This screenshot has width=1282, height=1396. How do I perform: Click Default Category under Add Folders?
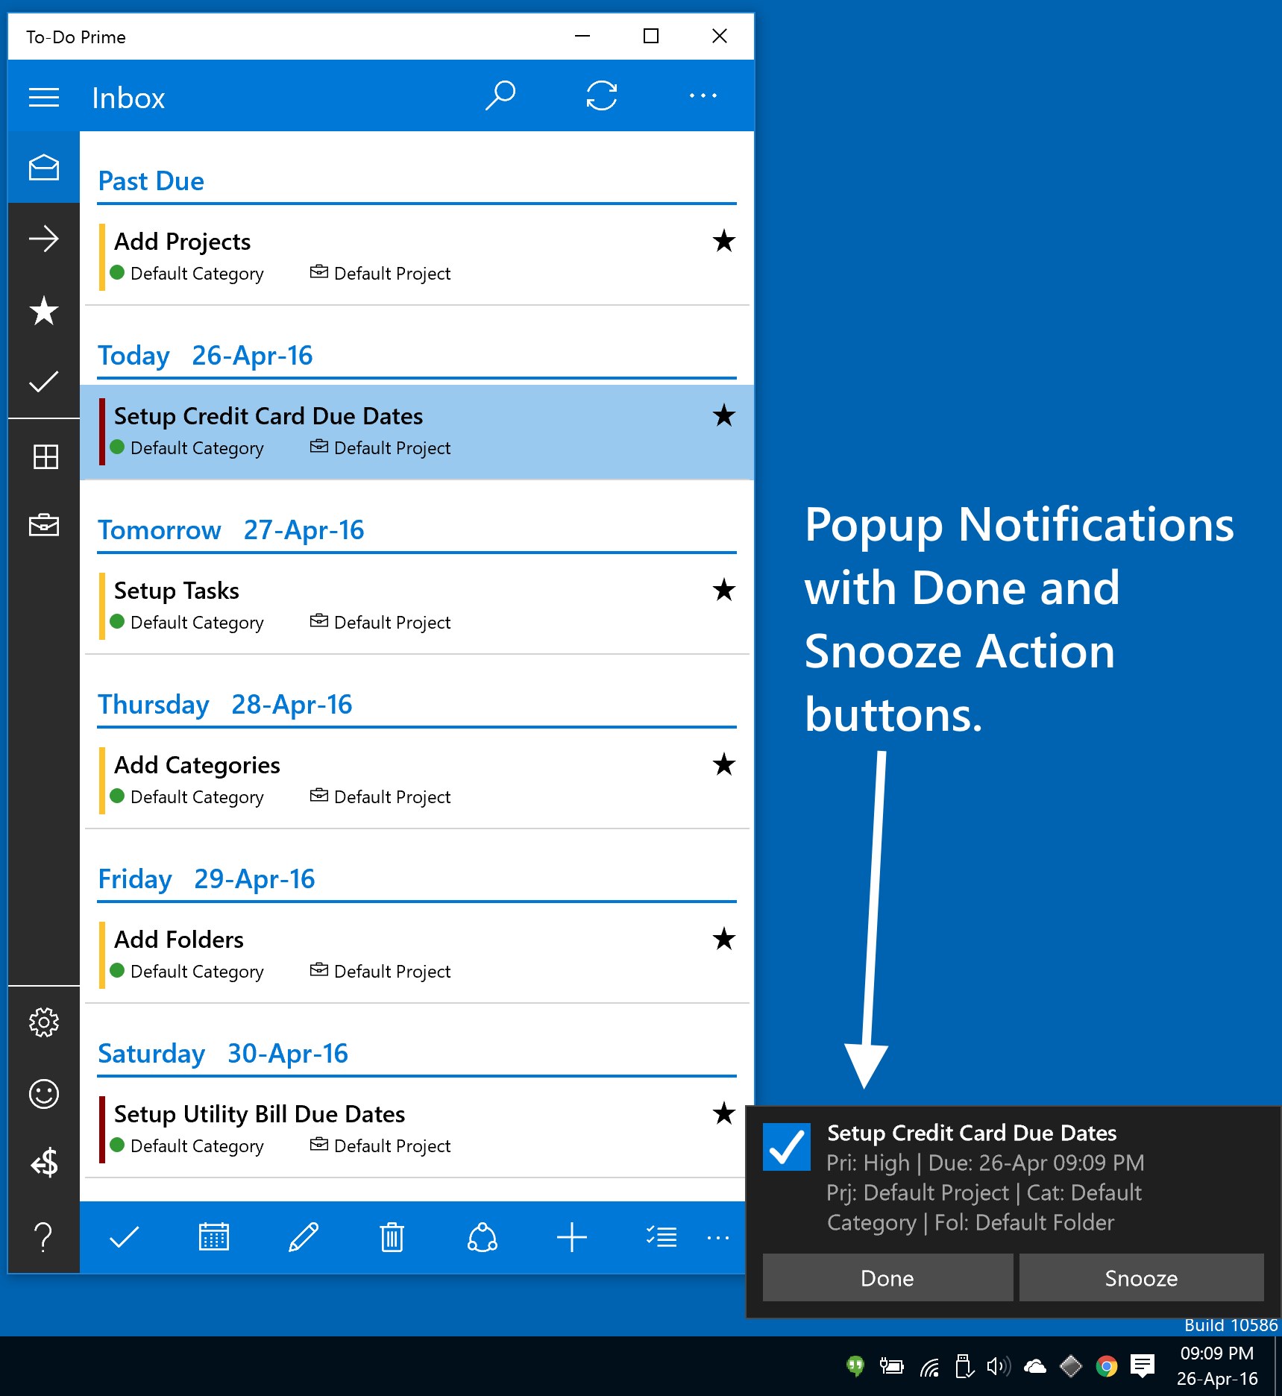pos(197,972)
